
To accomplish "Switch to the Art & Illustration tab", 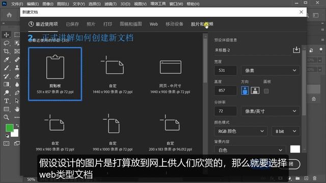I will click(x=131, y=24).
